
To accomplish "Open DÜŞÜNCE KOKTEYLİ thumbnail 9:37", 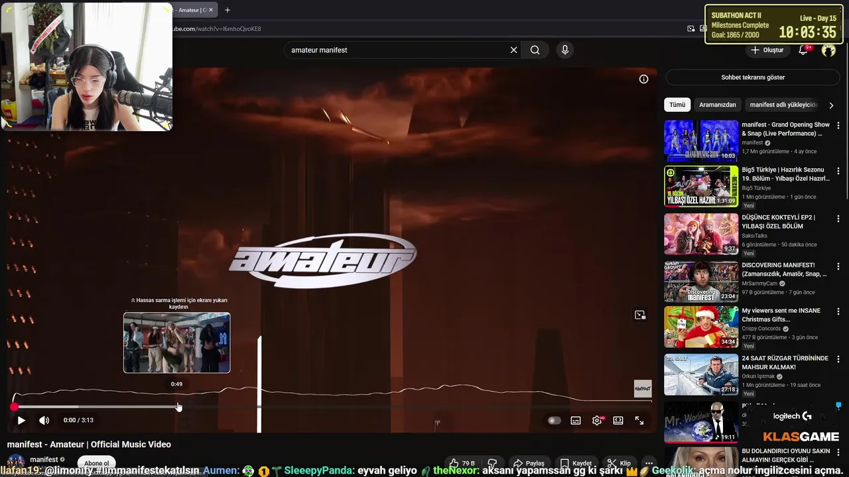I will point(701,234).
